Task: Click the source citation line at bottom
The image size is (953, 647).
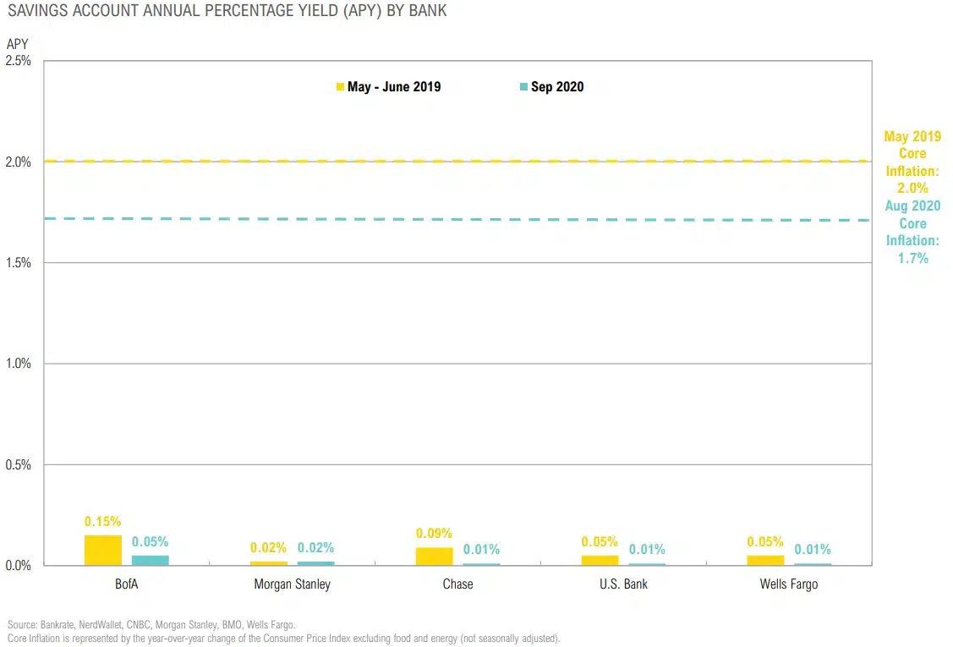Action: [x=151, y=625]
